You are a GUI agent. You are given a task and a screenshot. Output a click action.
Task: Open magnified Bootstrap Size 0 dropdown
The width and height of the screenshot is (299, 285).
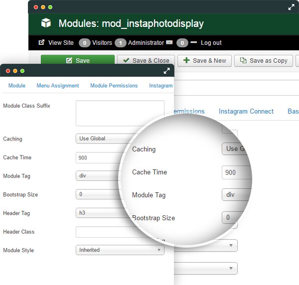233,217
